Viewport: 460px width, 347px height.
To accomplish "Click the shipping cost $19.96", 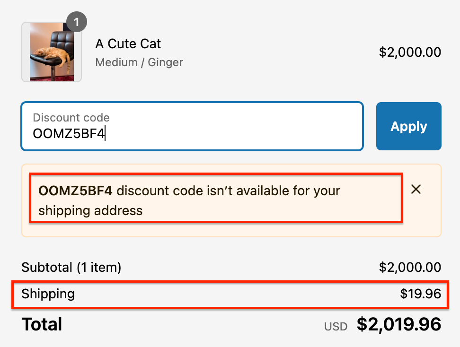I will click(x=420, y=294).
